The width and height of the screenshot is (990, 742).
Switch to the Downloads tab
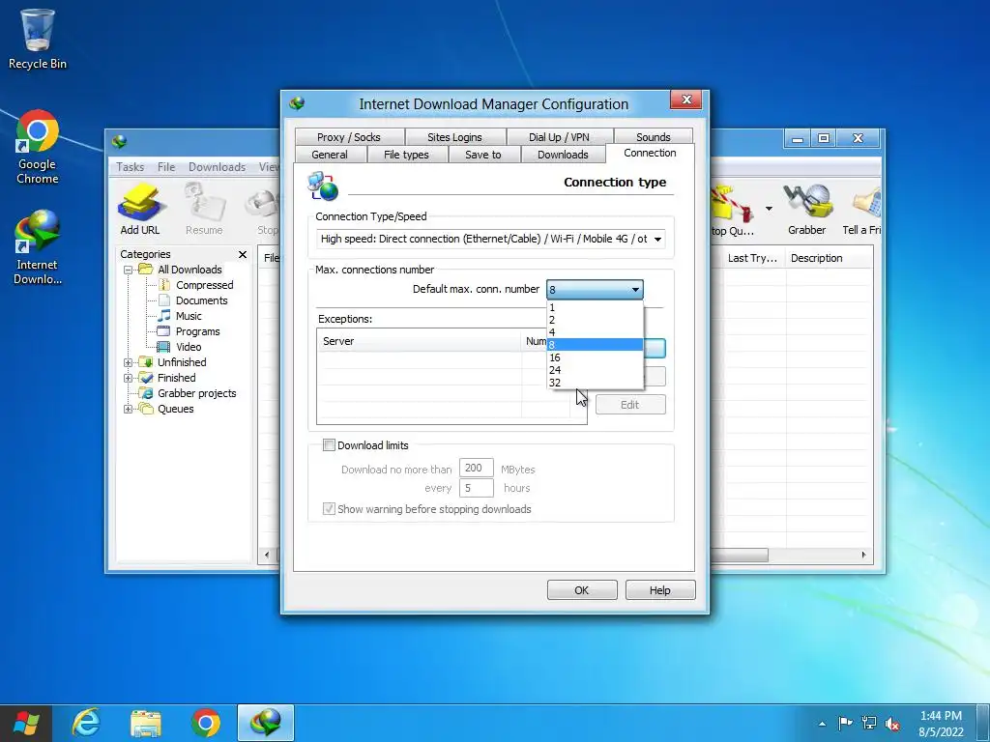(x=563, y=155)
